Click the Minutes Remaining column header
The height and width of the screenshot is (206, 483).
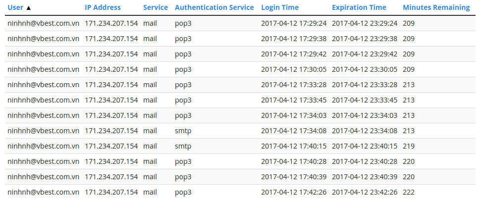pyautogui.click(x=436, y=8)
